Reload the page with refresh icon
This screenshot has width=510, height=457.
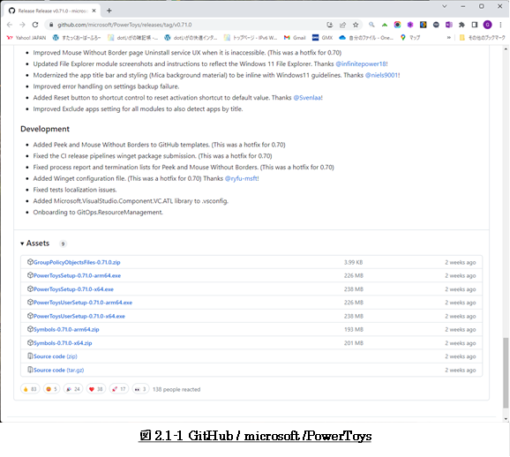[x=35, y=25]
